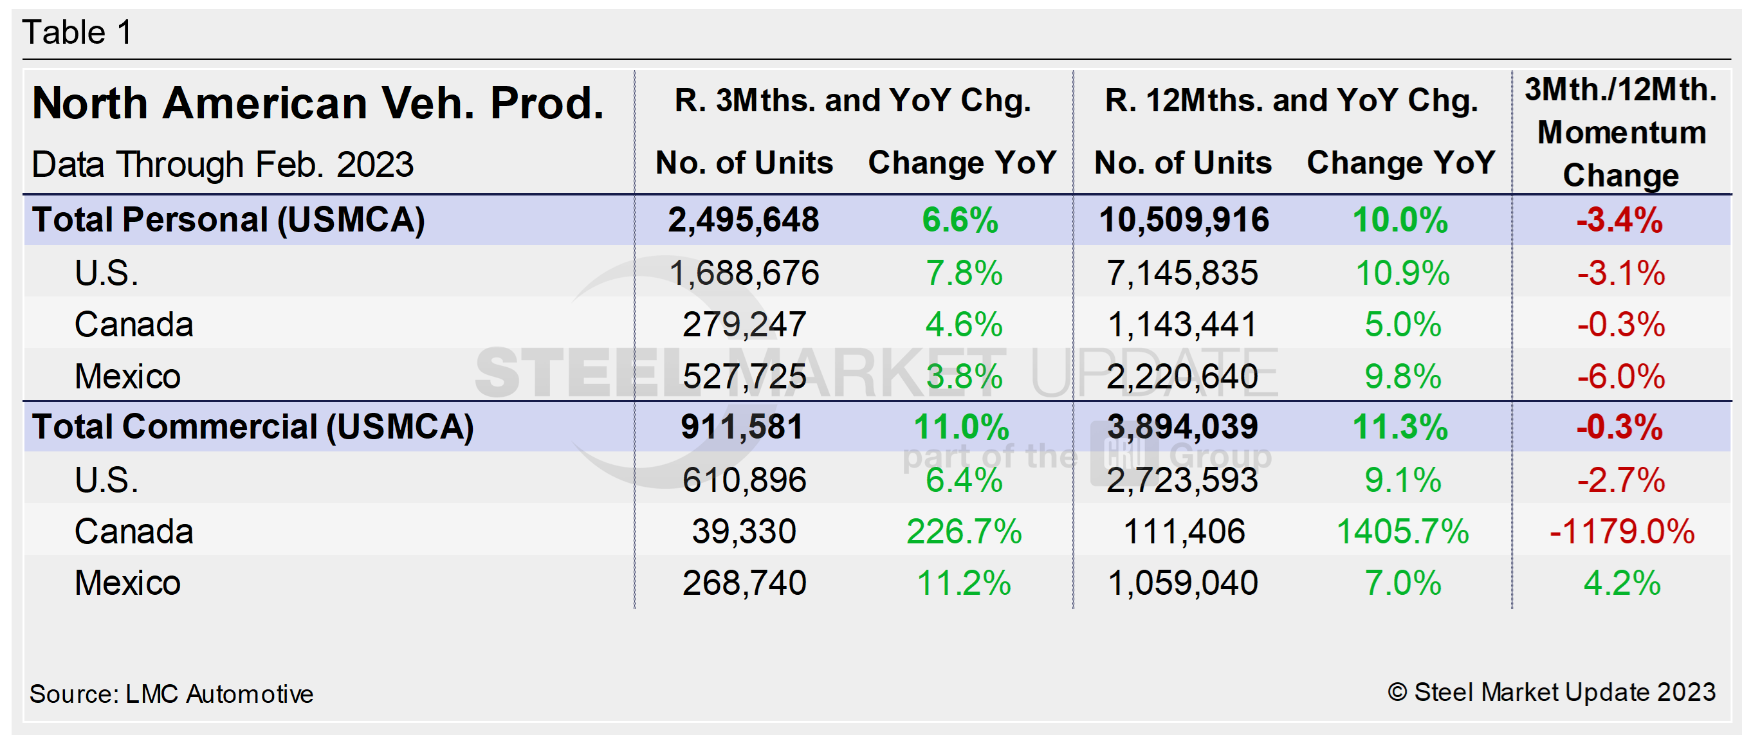This screenshot has height=735, width=1742.
Task: Select Mexico personal units 527,725
Action: click(744, 376)
